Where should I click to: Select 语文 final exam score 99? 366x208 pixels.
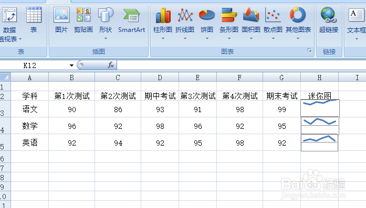[x=282, y=109]
